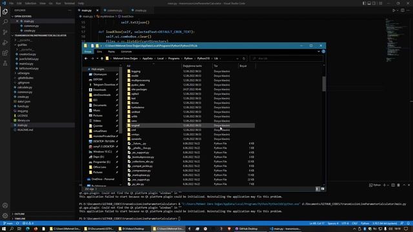
Task: Go back in the File Explorer window
Action: click(86, 59)
